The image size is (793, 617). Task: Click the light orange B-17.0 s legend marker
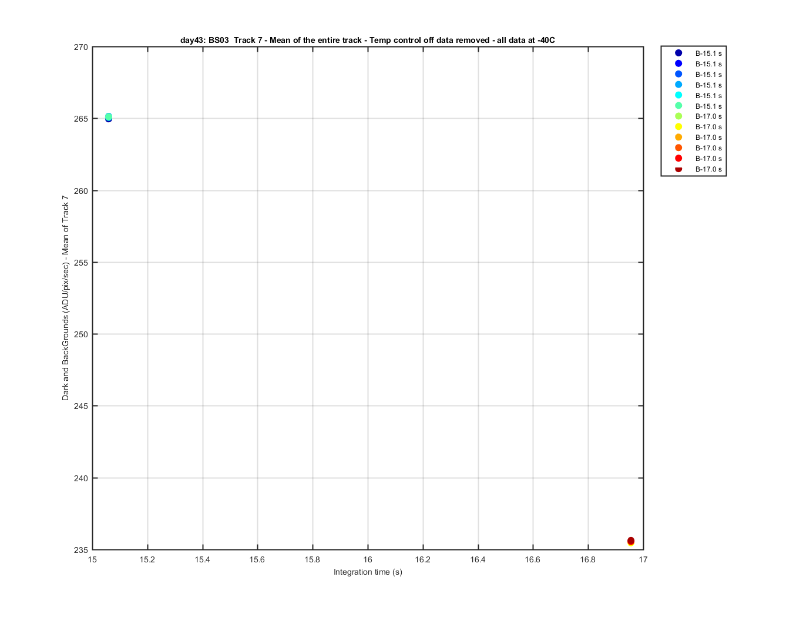pyautogui.click(x=678, y=138)
